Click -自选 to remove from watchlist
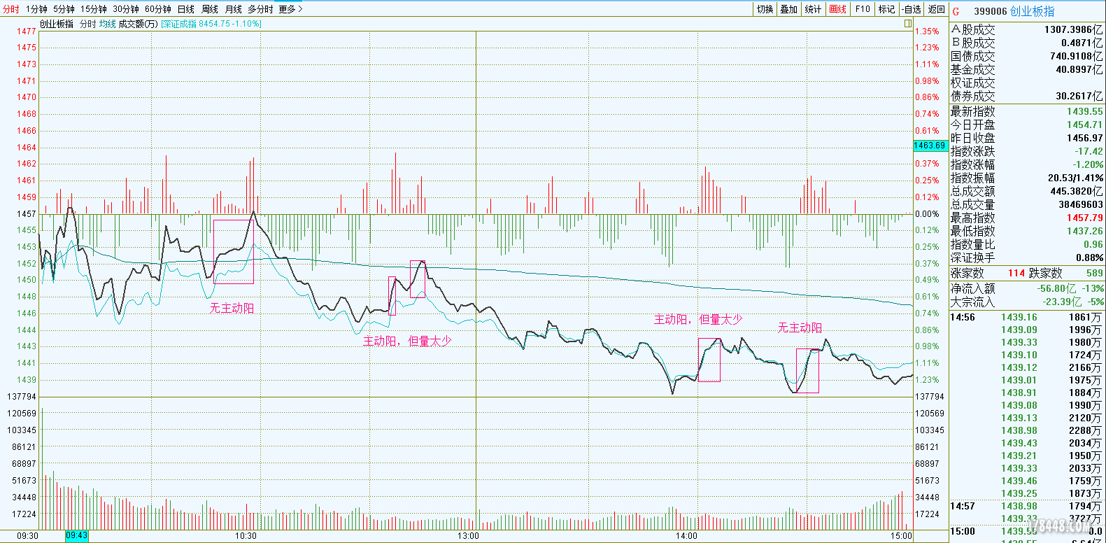The height and width of the screenshot is (543, 1106). point(912,9)
